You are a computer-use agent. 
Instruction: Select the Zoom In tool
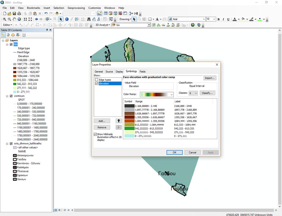(x=4, y=19)
